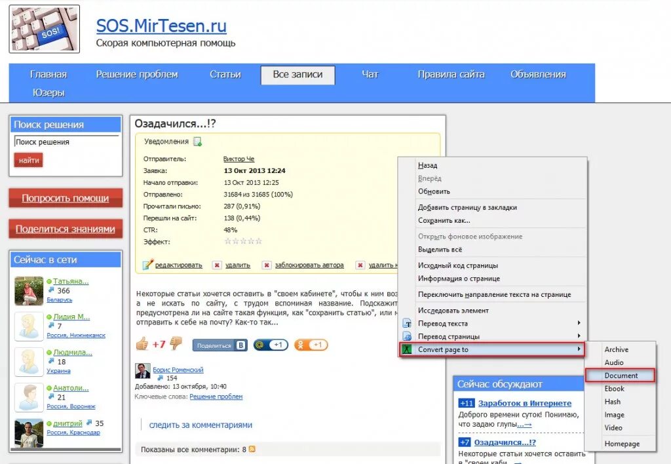Viewport: 671px width, 464px height.
Task: Share via VK Поделиться button
Action: click(220, 345)
